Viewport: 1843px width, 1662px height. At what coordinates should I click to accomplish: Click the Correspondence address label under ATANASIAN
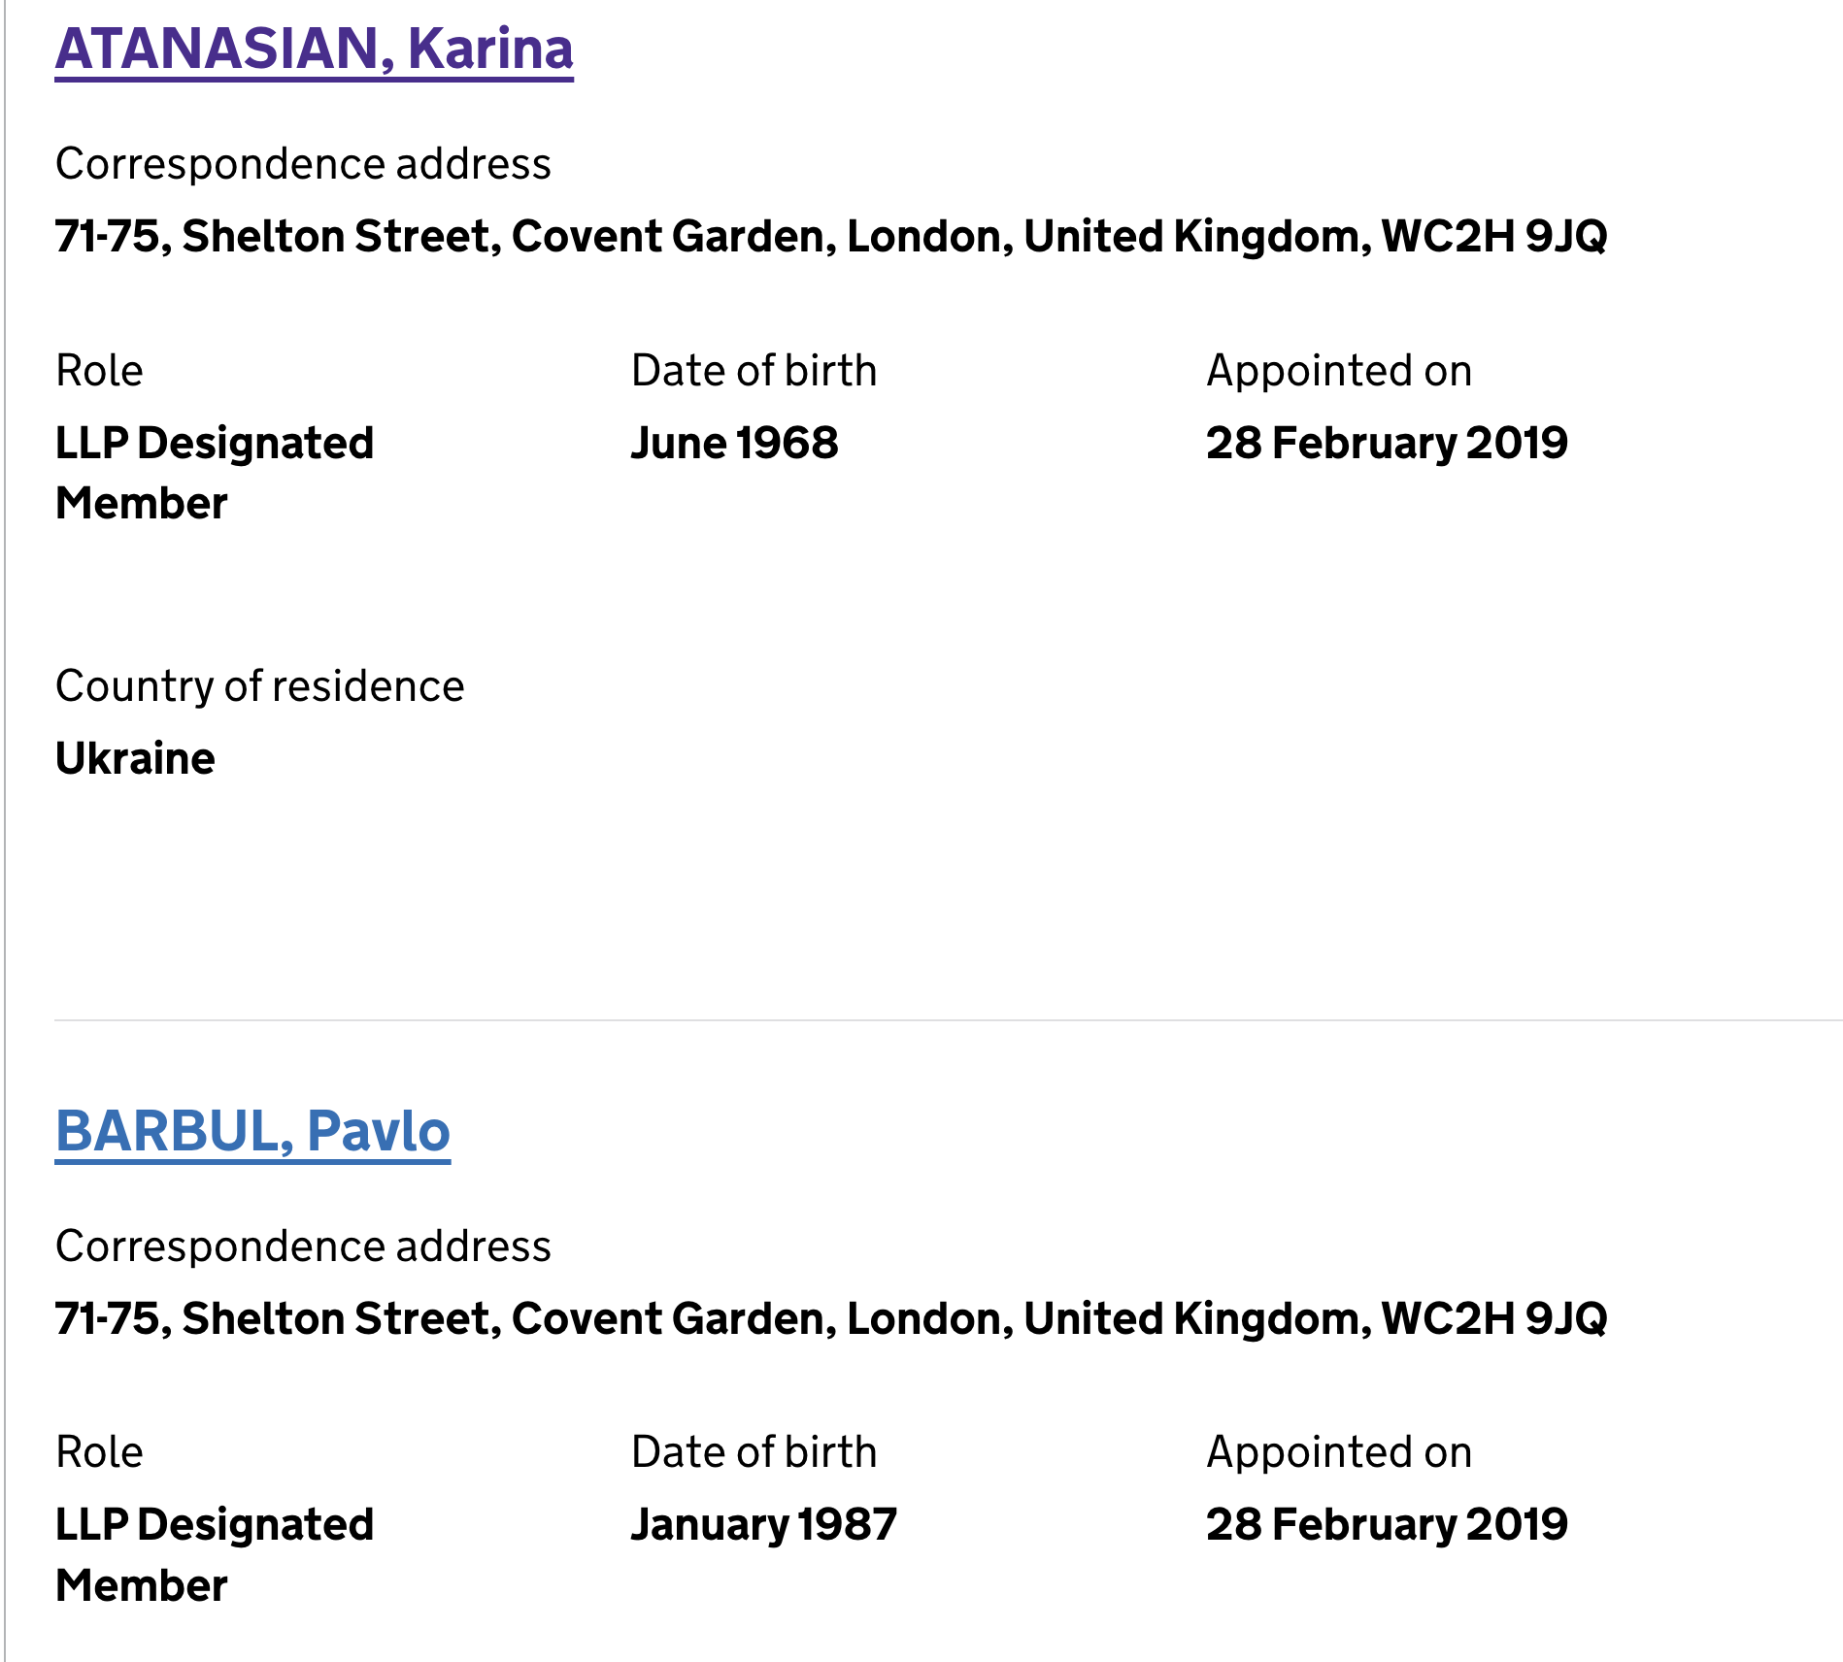(303, 164)
